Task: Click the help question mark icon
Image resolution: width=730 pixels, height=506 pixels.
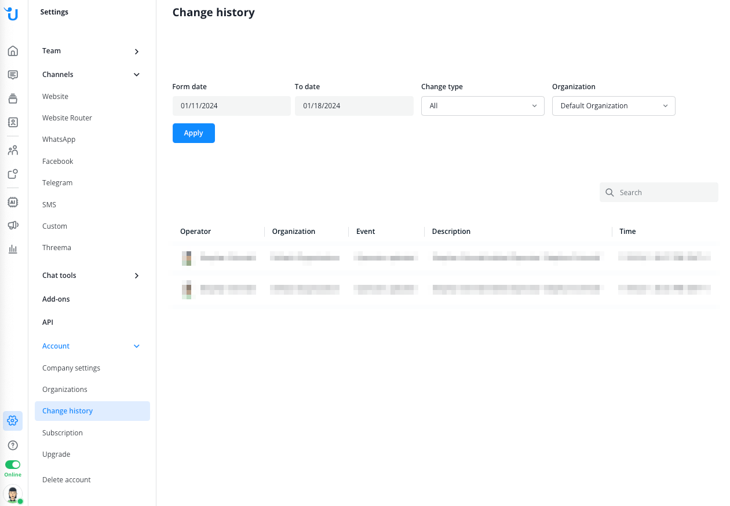Action: pos(13,445)
